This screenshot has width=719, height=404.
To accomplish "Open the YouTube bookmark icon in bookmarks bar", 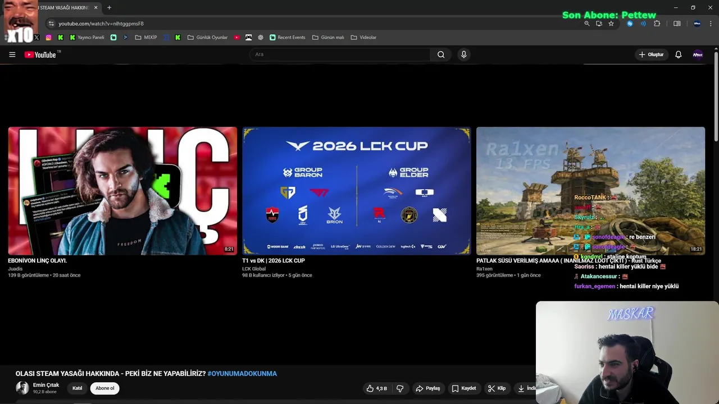I will point(236,38).
